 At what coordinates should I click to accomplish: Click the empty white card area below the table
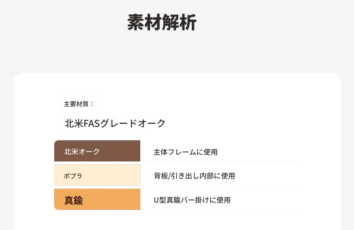click(x=177, y=221)
